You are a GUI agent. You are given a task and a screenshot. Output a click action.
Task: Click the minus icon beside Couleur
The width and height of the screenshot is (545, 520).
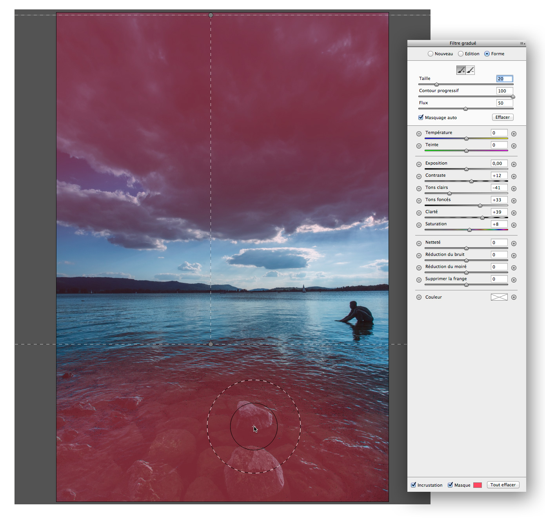point(419,297)
